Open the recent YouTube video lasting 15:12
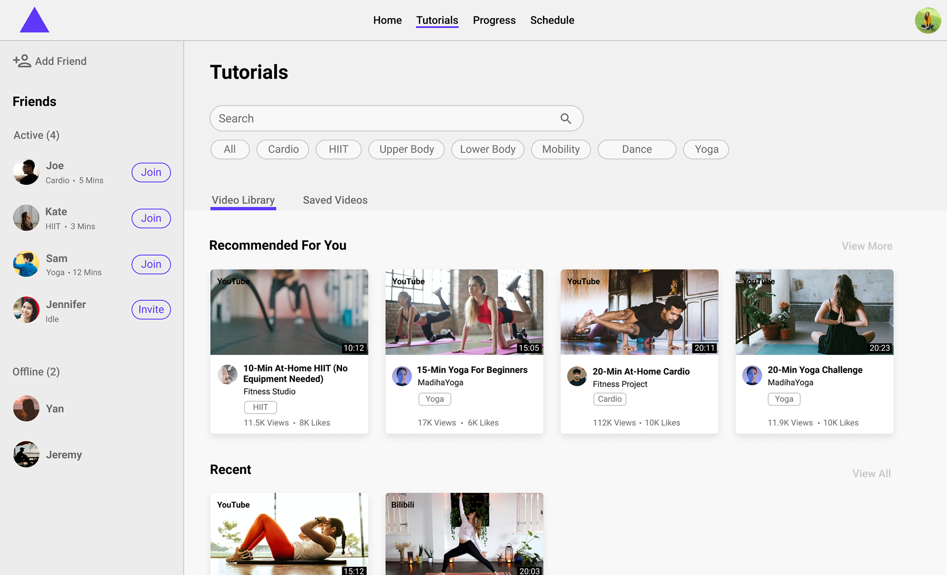The width and height of the screenshot is (947, 575). coord(289,534)
